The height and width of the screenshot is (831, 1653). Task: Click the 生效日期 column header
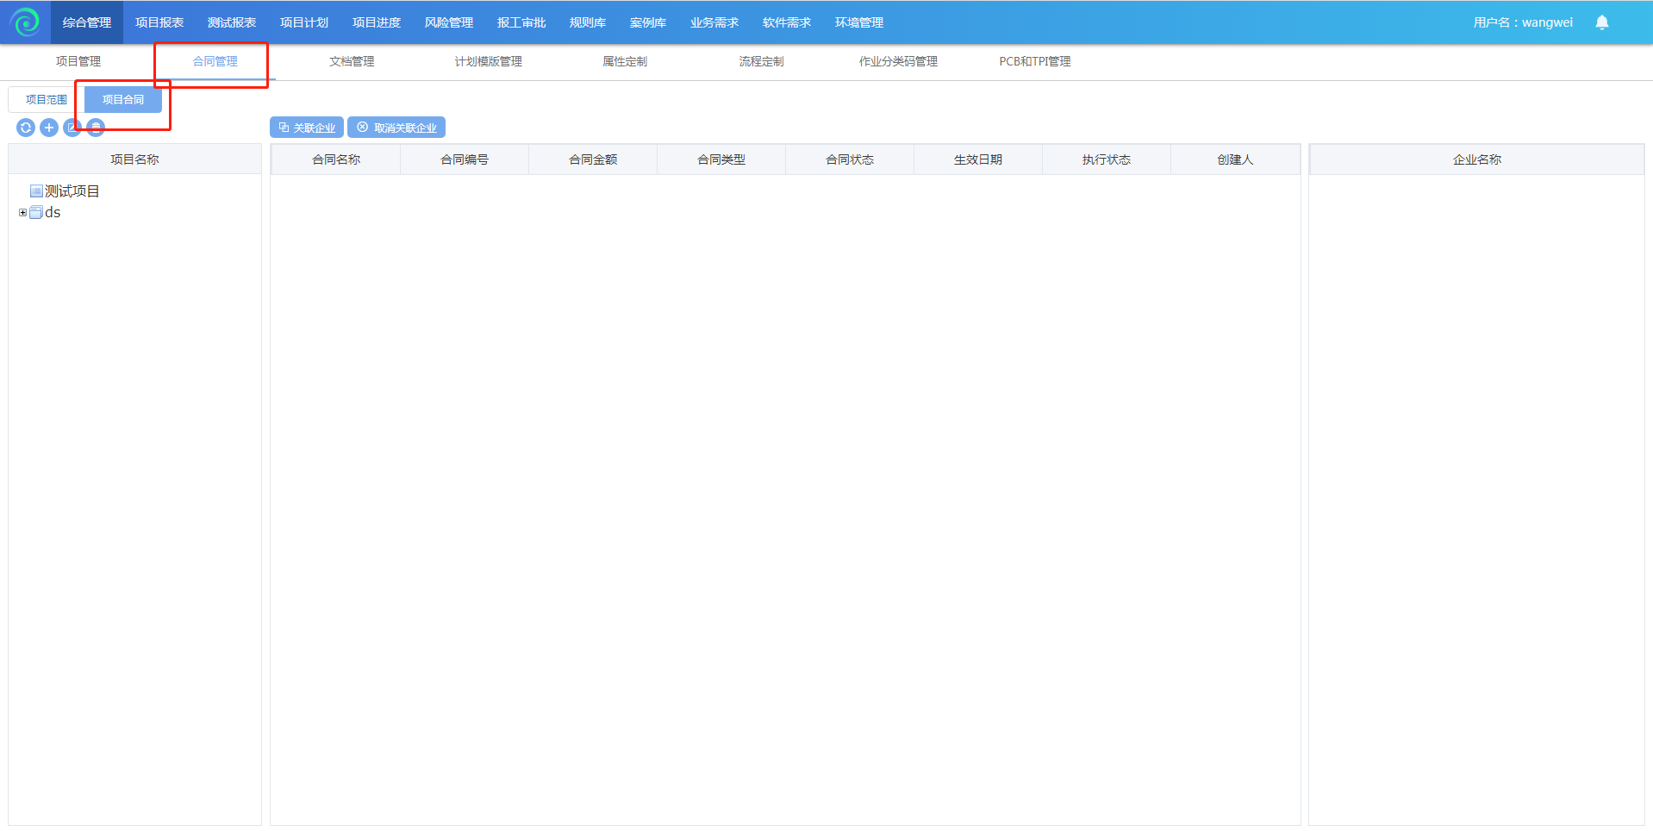pyautogui.click(x=977, y=159)
